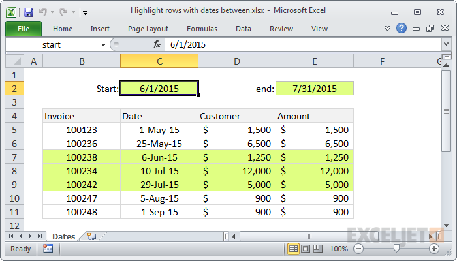
Task: Click the Name Box showing start
Action: [52, 44]
